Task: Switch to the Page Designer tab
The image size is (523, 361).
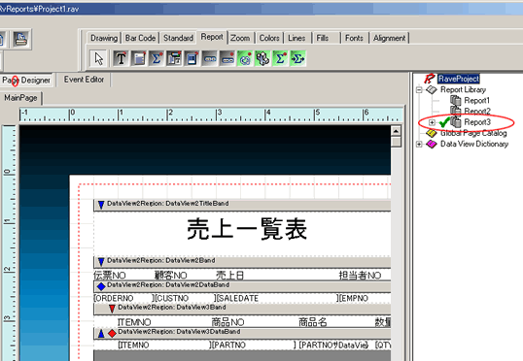Action: [x=26, y=81]
